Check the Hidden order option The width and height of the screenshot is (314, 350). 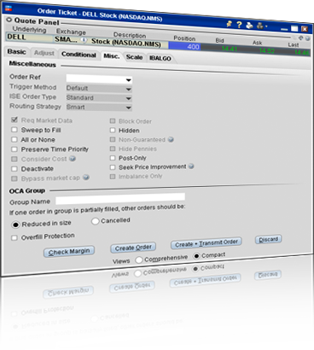[113, 131]
